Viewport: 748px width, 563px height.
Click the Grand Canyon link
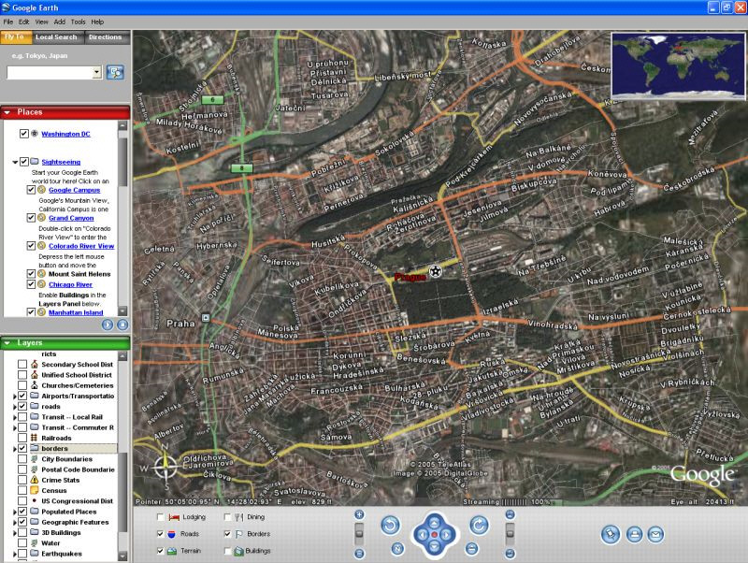pos(71,218)
